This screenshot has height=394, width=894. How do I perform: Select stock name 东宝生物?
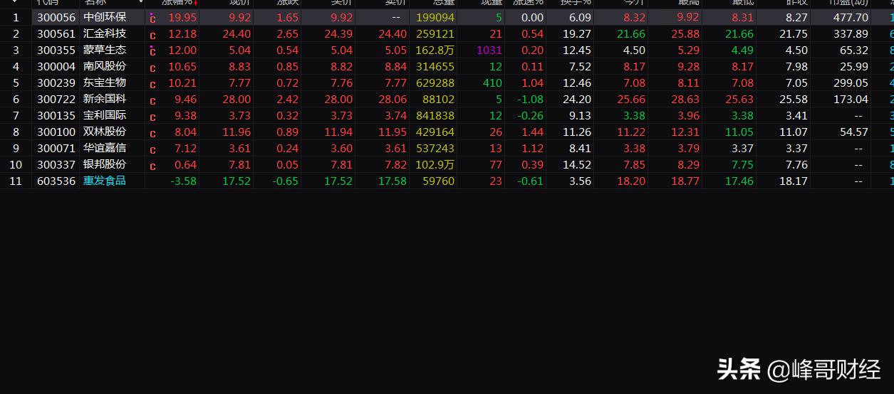105,82
